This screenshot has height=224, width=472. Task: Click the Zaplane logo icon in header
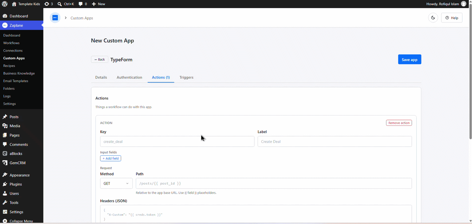pos(55,18)
